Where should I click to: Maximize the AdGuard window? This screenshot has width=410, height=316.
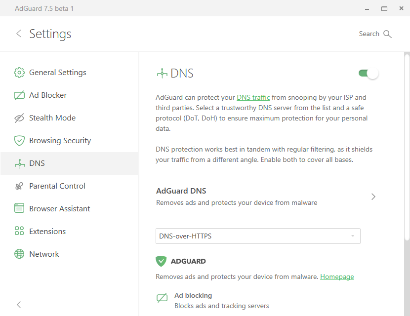384,8
